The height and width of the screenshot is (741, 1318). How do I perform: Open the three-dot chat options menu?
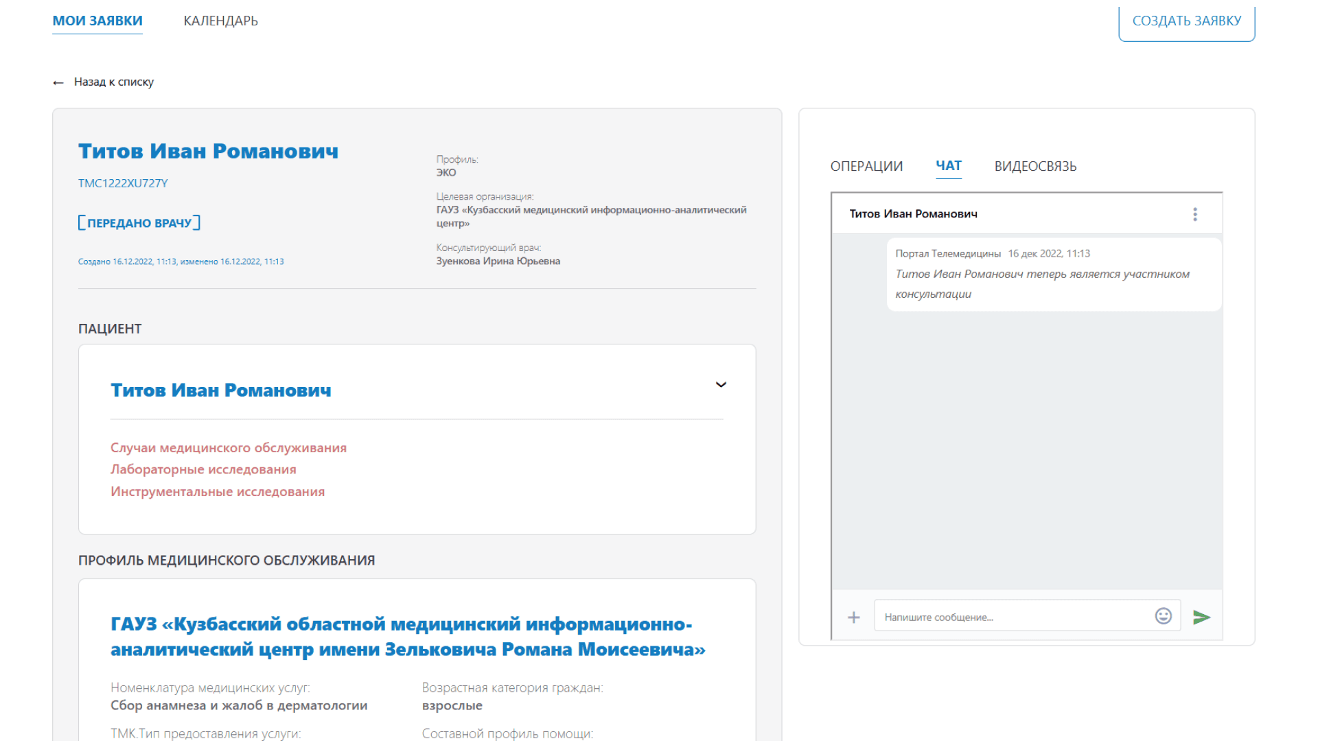coord(1195,214)
